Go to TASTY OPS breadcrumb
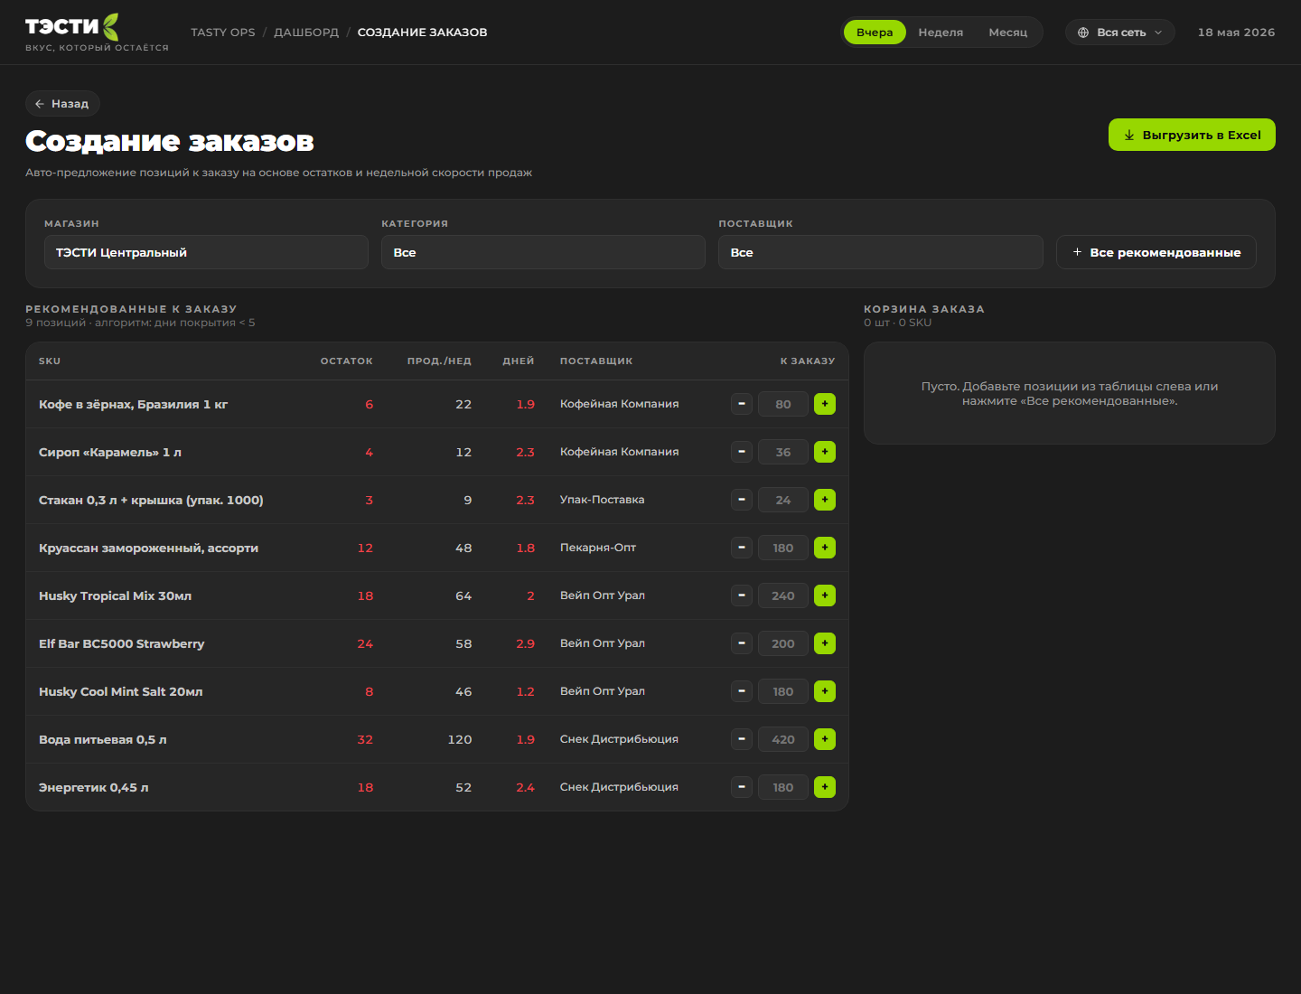This screenshot has height=994, width=1301. click(x=223, y=33)
